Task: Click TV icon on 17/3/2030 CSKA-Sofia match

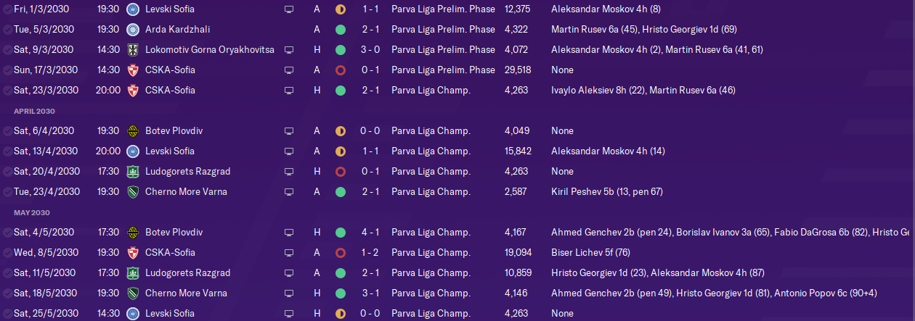Action: [289, 70]
